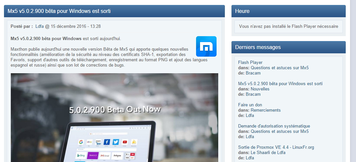Open Ldfa's profile under Demande d'autorisation message
The image size is (356, 162).
250,137
